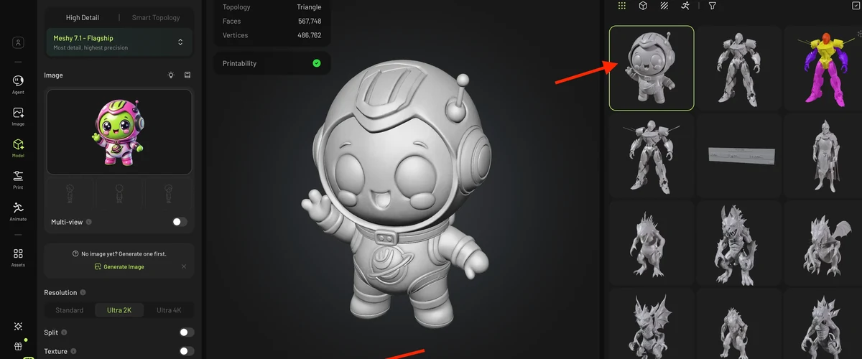Click the gift icon at sidebar bottom
This screenshot has width=862, height=359.
pos(18,346)
